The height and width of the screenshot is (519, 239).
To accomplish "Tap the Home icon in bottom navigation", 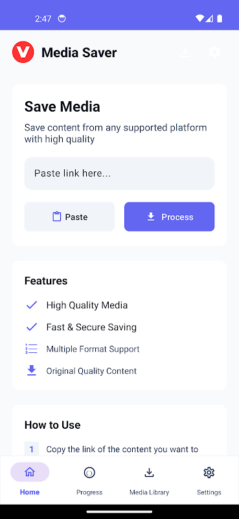I will 30,472.
